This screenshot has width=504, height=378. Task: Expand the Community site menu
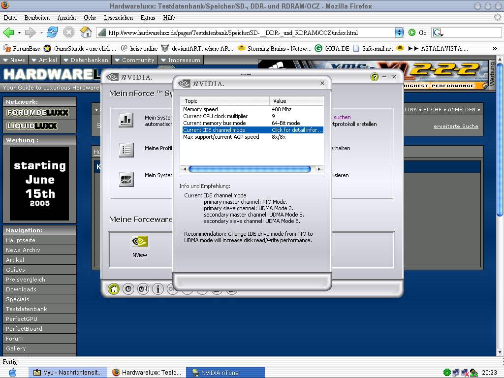coord(134,60)
